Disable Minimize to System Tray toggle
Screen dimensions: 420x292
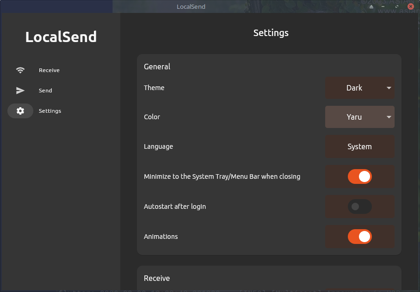pos(360,176)
